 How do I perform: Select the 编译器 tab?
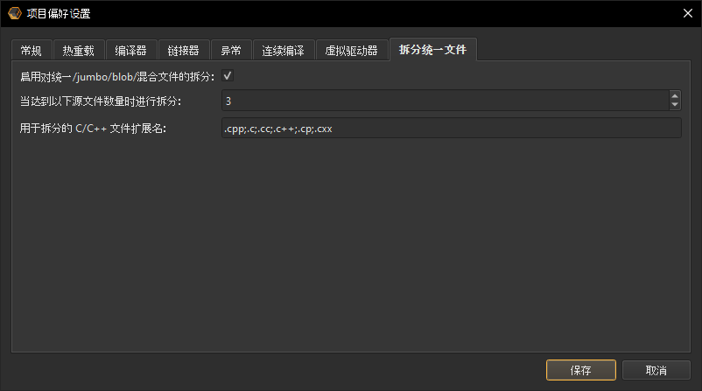click(131, 50)
